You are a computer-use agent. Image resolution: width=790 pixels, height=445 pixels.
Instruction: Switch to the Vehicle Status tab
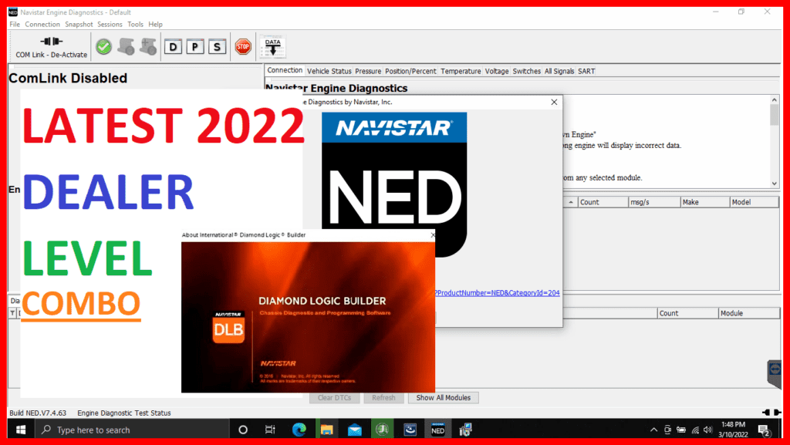click(329, 70)
